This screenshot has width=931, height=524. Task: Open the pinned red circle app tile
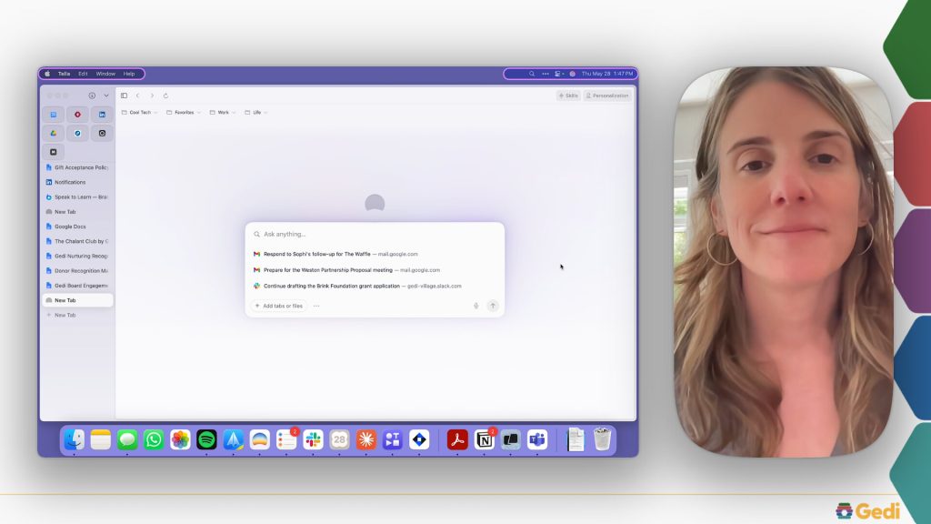pyautogui.click(x=78, y=114)
